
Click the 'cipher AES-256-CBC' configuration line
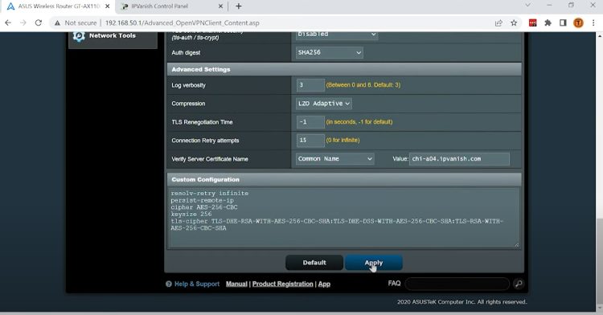204,207
